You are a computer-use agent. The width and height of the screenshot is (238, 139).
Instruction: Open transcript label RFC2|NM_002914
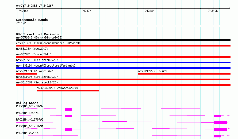[27, 133]
